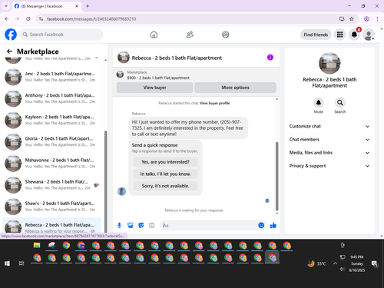Open the Shaw's conversation

[51, 207]
